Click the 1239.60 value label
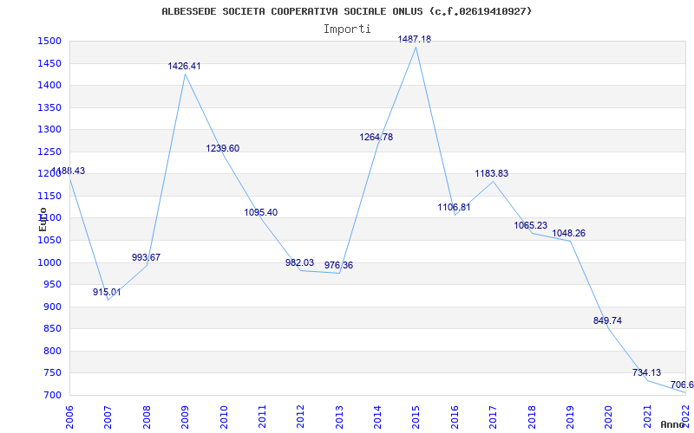This screenshot has height=433, width=694. pyautogui.click(x=223, y=148)
